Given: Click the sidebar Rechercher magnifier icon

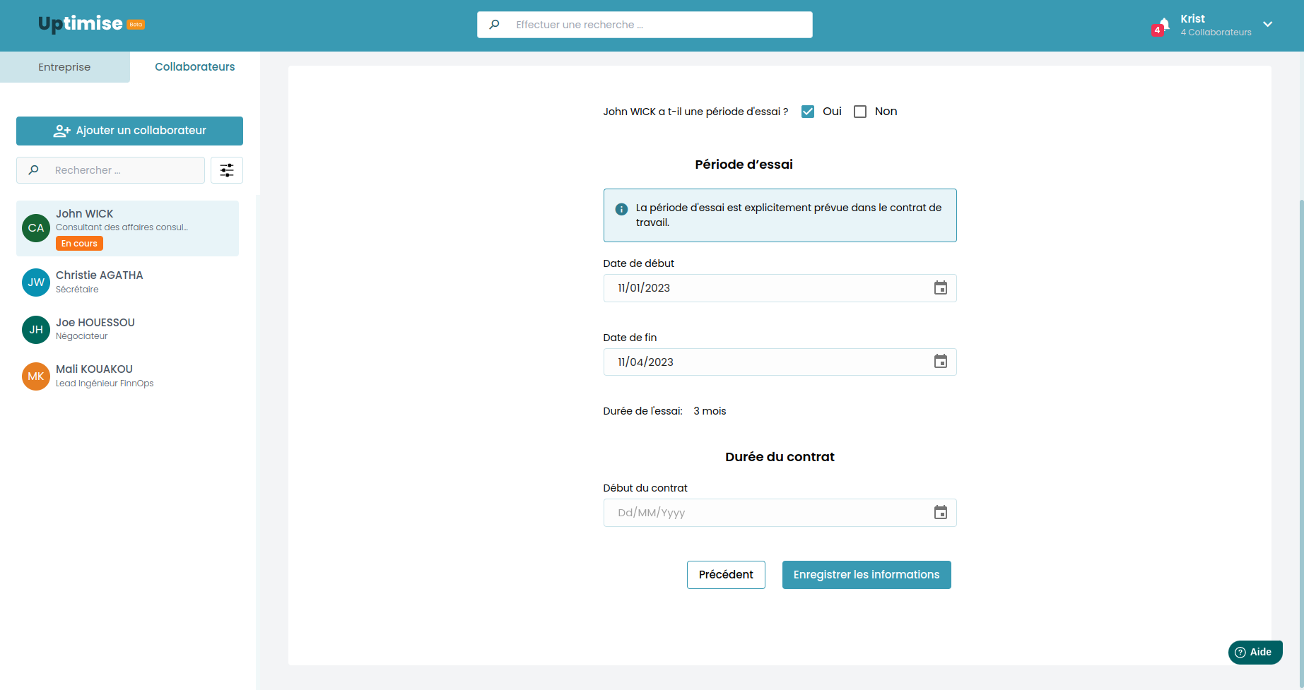Looking at the screenshot, I should [x=34, y=170].
